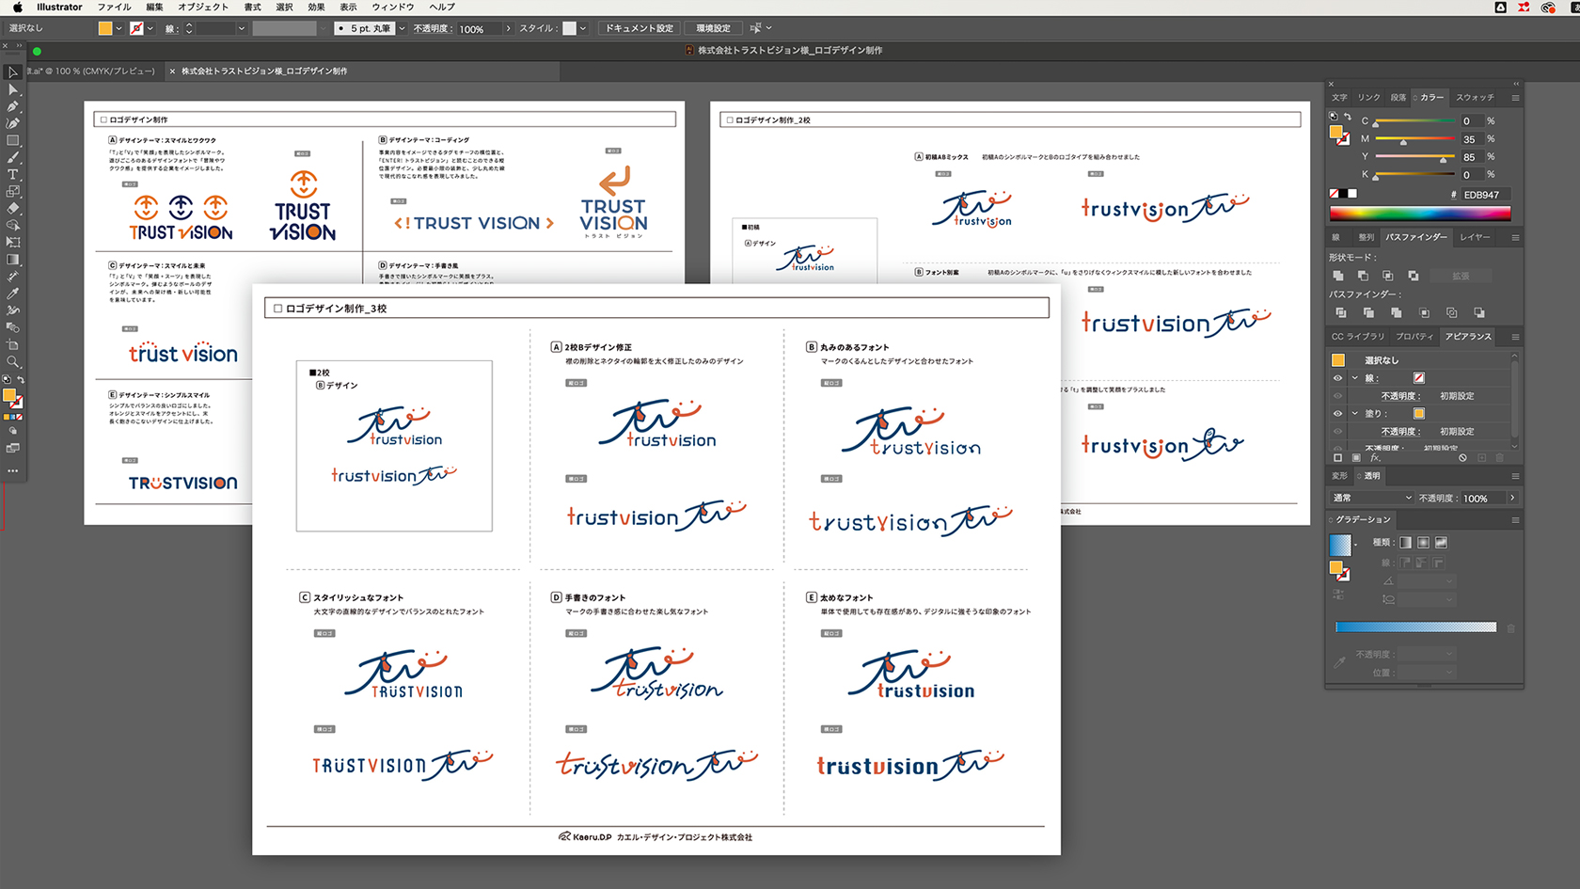
Task: Select the Rectangle tool
Action: (x=13, y=140)
